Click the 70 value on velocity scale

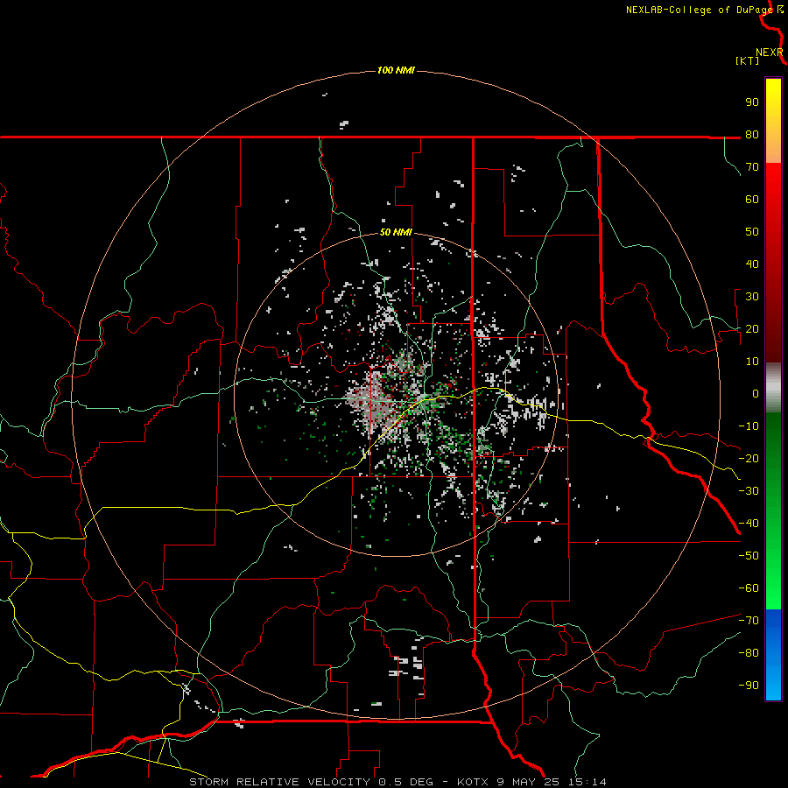(x=752, y=167)
